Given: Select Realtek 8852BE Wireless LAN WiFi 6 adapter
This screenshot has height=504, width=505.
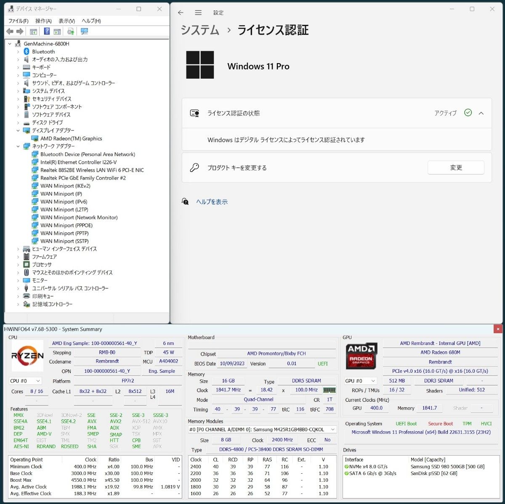Looking at the screenshot, I should [x=92, y=170].
